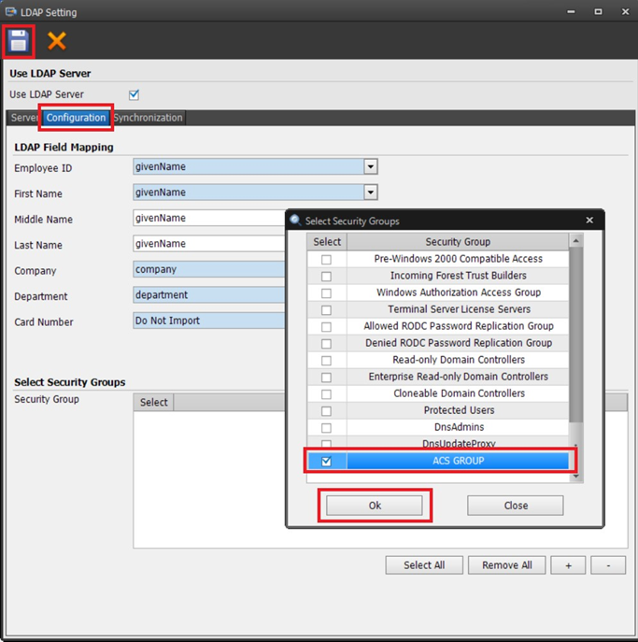This screenshot has width=638, height=642.
Task: Check the Protected Users checkbox
Action: (326, 410)
